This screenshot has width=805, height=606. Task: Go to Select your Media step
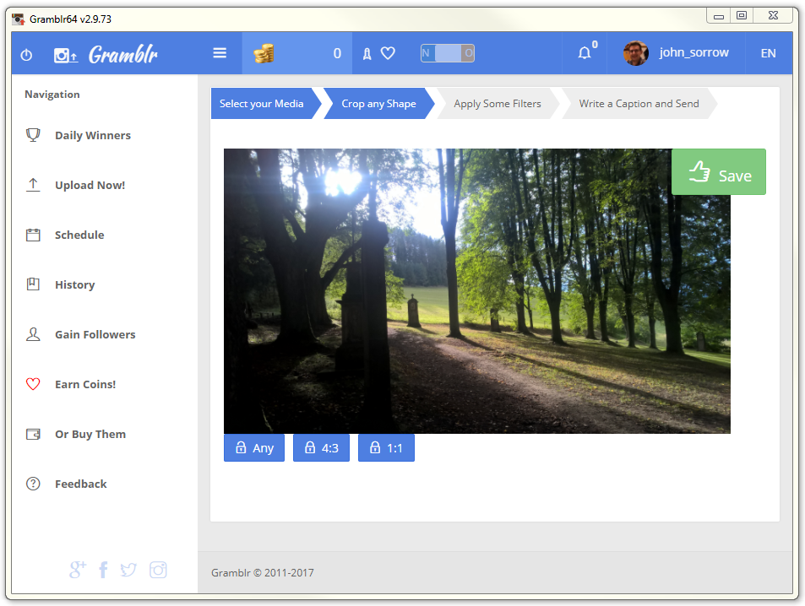point(266,104)
